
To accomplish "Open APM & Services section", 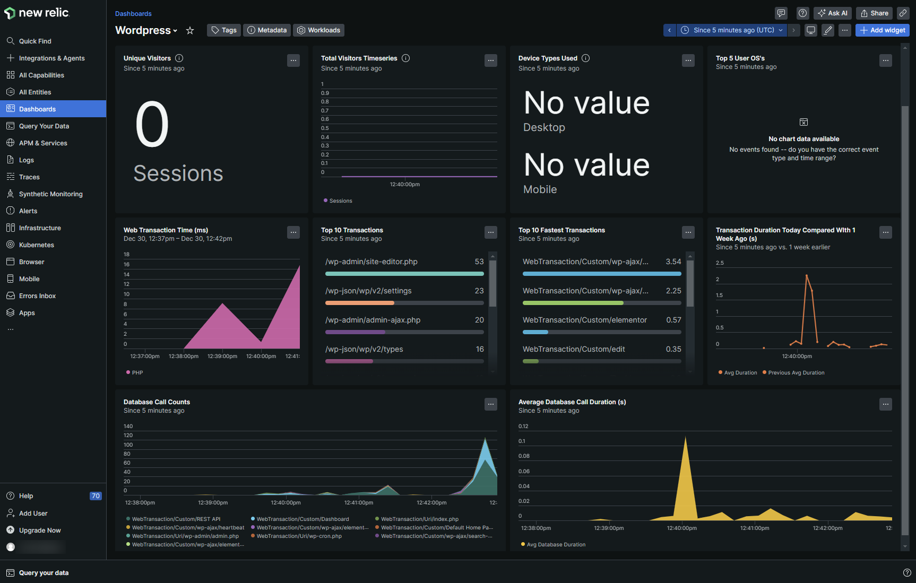I will tap(42, 143).
